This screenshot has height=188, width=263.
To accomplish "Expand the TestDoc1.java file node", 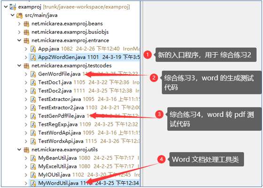I will pos(26,82).
